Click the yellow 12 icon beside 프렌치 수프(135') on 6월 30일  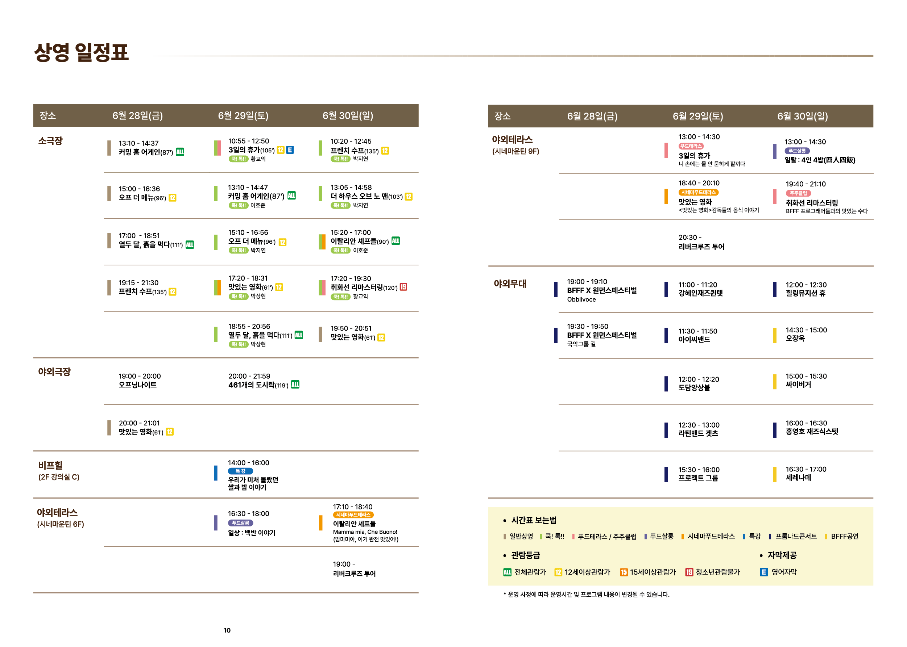[385, 151]
